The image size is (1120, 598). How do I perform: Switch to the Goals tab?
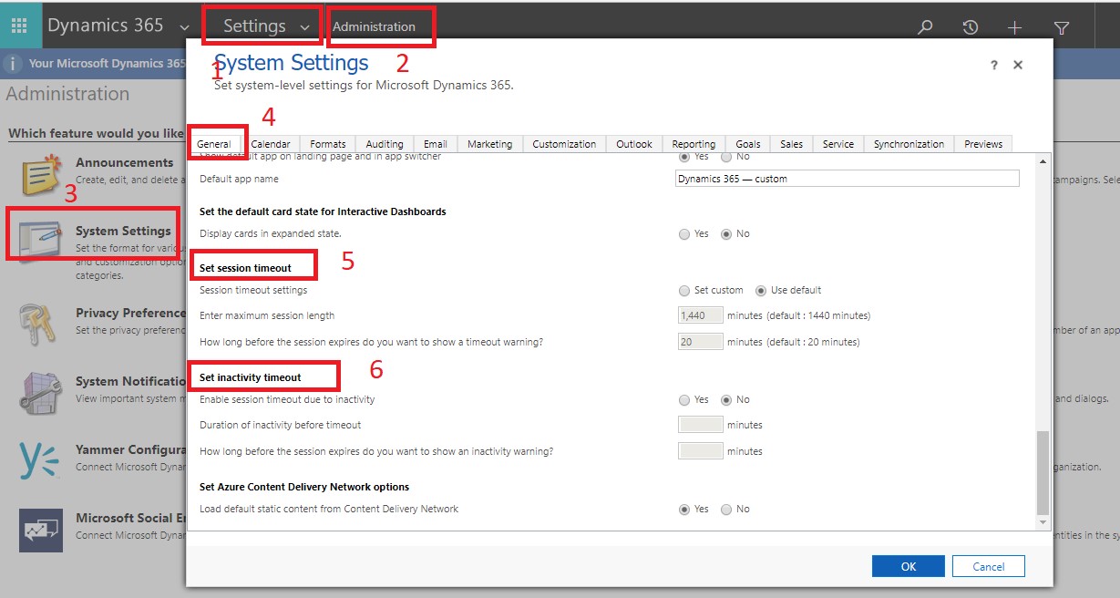[748, 144]
